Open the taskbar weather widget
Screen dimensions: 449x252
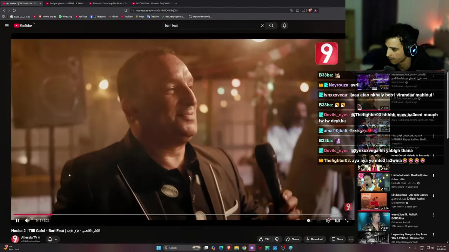pyautogui.click(x=11, y=248)
